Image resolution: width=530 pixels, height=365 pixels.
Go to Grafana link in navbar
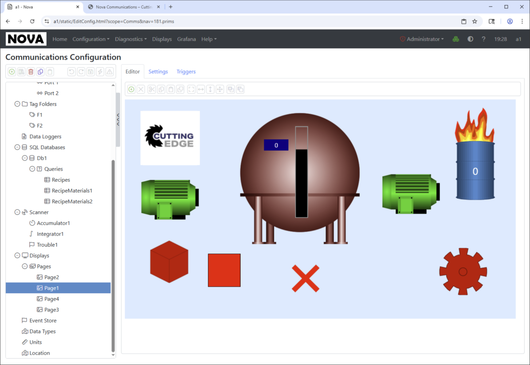[186, 39]
